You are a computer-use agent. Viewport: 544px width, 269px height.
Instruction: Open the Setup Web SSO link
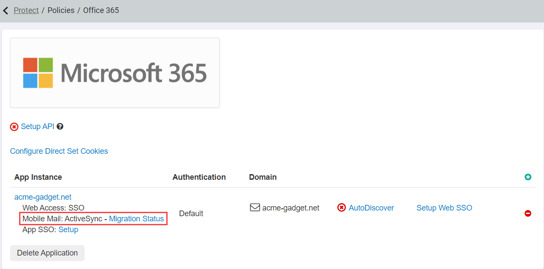pos(445,208)
